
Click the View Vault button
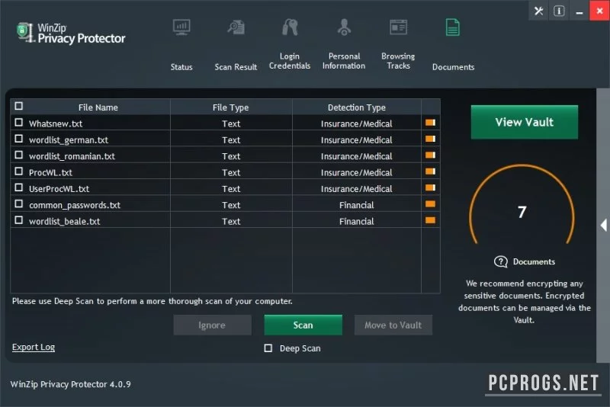pyautogui.click(x=525, y=122)
